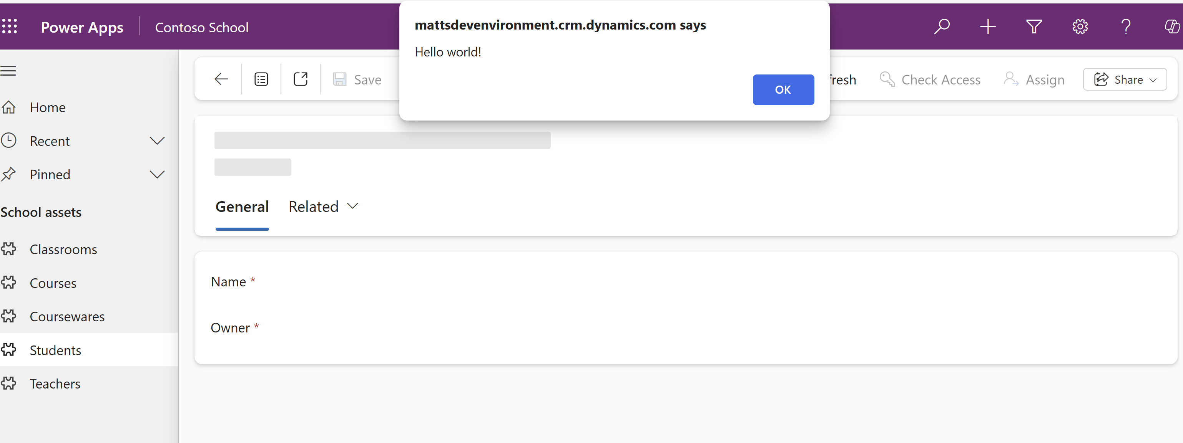This screenshot has width=1183, height=443.
Task: Expand the Pinned section chevron
Action: pos(157,174)
